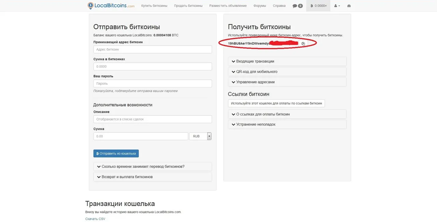Expand Сколько времени занимает перевод биткоинов

point(143,167)
